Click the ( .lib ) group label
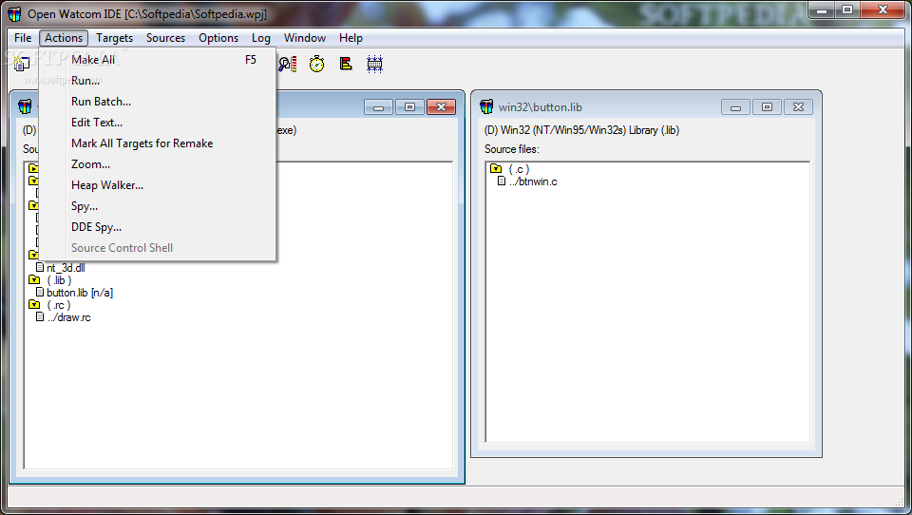The width and height of the screenshot is (912, 515). [59, 280]
